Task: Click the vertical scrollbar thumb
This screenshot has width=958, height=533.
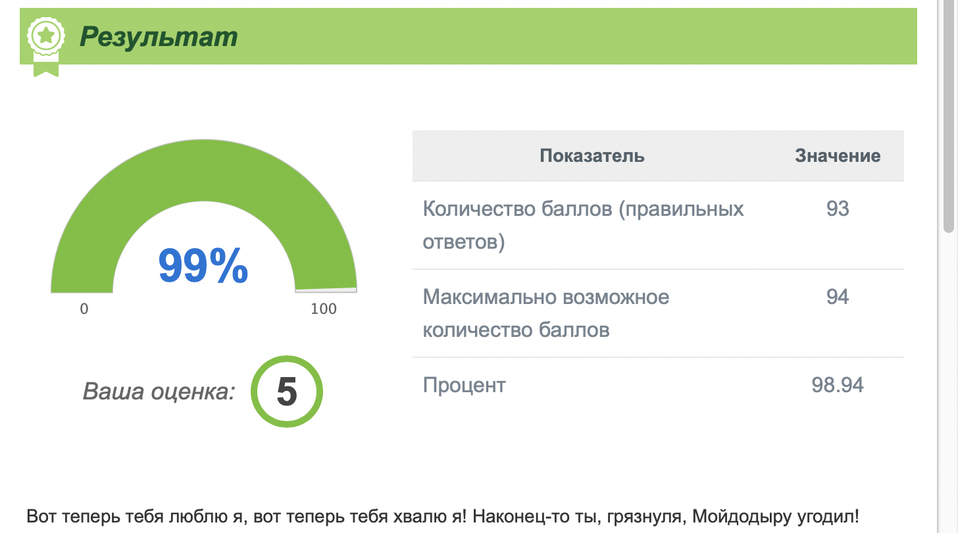Action: [948, 117]
